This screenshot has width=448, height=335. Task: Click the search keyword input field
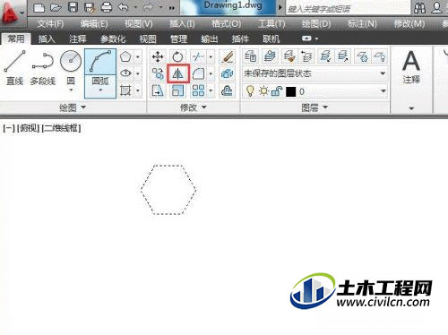pos(348,9)
